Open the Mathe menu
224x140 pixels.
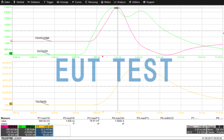(x=106, y=2)
